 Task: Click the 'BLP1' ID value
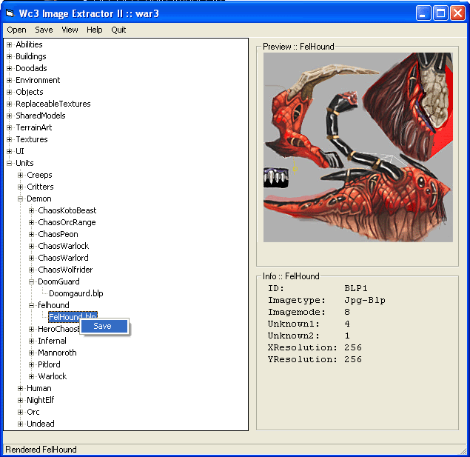point(356,288)
